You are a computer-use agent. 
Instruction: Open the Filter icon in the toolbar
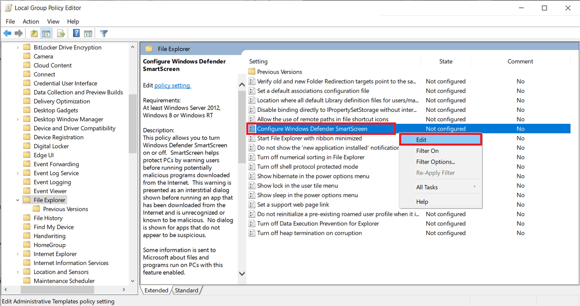(103, 33)
